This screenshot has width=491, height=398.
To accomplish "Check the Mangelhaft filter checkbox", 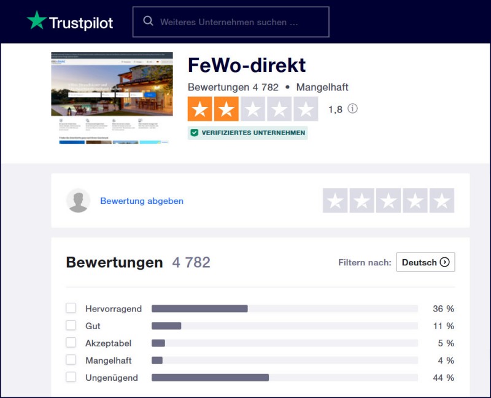I will click(x=71, y=360).
